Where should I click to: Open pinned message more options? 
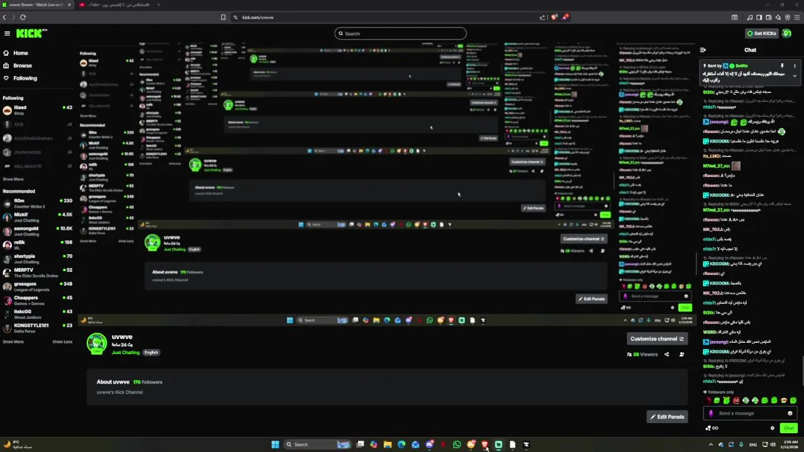[795, 66]
